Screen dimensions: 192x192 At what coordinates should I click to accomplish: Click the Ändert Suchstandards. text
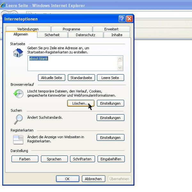pyautogui.click(x=45, y=117)
